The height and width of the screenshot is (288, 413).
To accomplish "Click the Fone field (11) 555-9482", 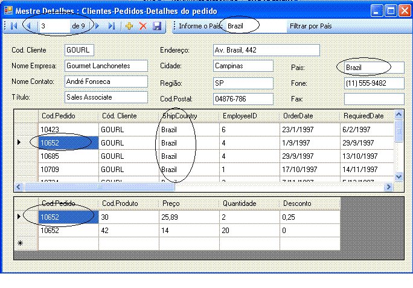I will [374, 83].
